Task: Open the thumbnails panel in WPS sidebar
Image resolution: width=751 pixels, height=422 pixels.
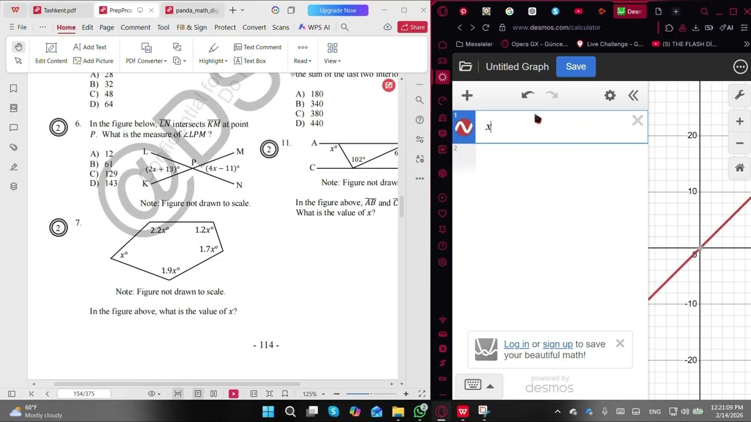Action: pos(13,108)
